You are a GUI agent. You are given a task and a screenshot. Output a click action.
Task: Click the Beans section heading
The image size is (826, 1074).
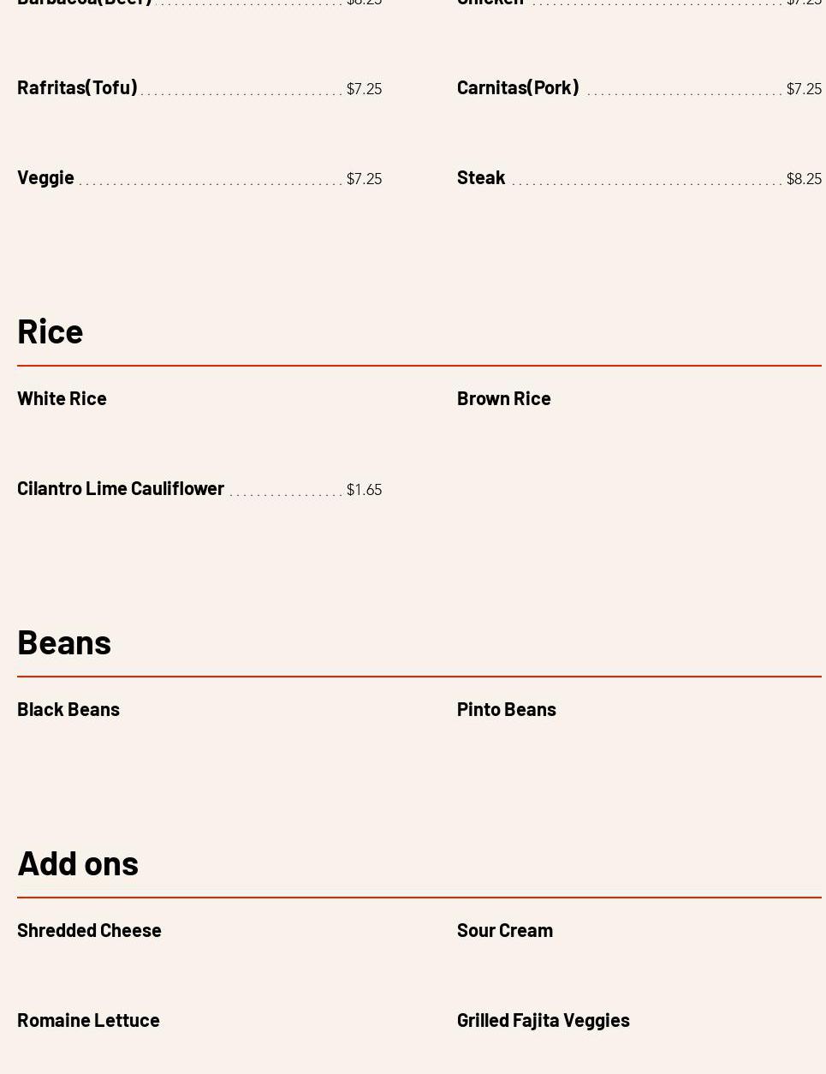(64, 642)
